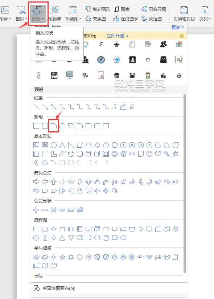Image resolution: width=214 pixels, height=299 pixels.
Task: Pick the heart shape in basic shapes
Action: click(158, 154)
